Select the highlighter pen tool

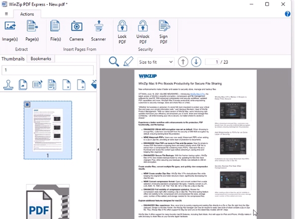(x=128, y=61)
